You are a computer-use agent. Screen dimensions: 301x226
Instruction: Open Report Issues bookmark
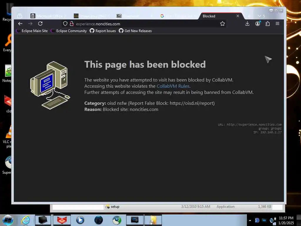click(x=103, y=31)
